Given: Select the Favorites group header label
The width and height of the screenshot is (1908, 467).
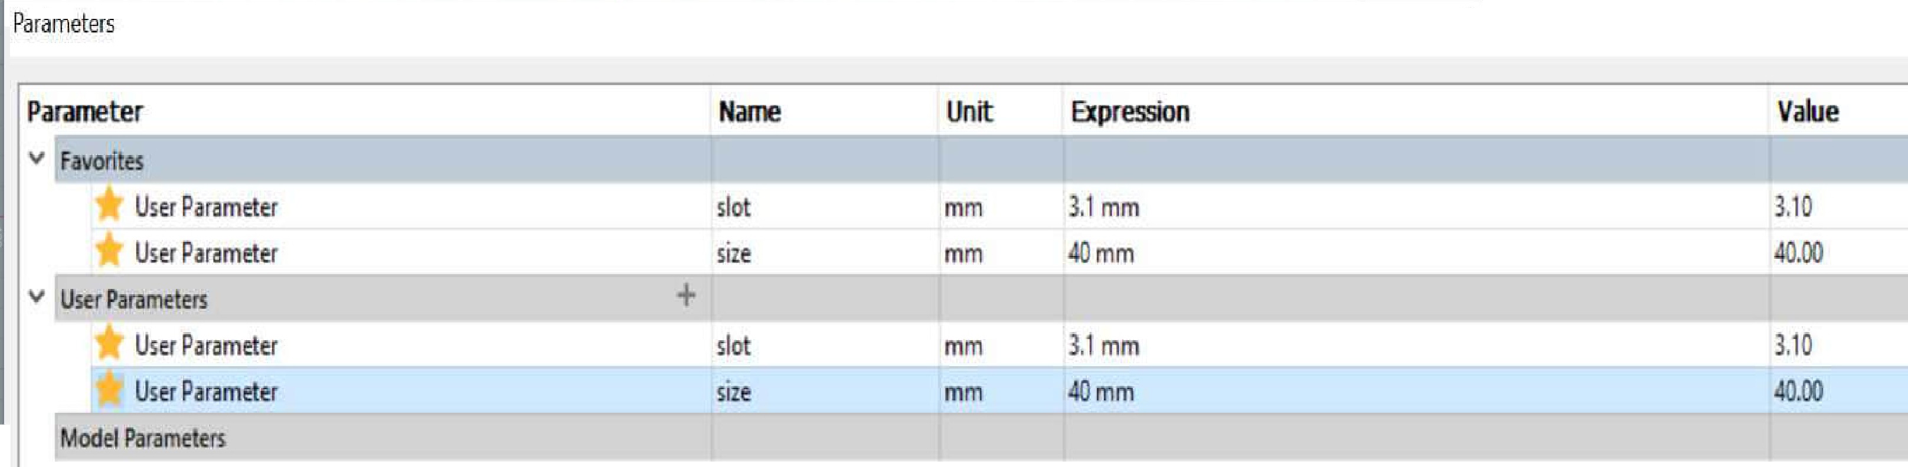Looking at the screenshot, I should coord(102,160).
